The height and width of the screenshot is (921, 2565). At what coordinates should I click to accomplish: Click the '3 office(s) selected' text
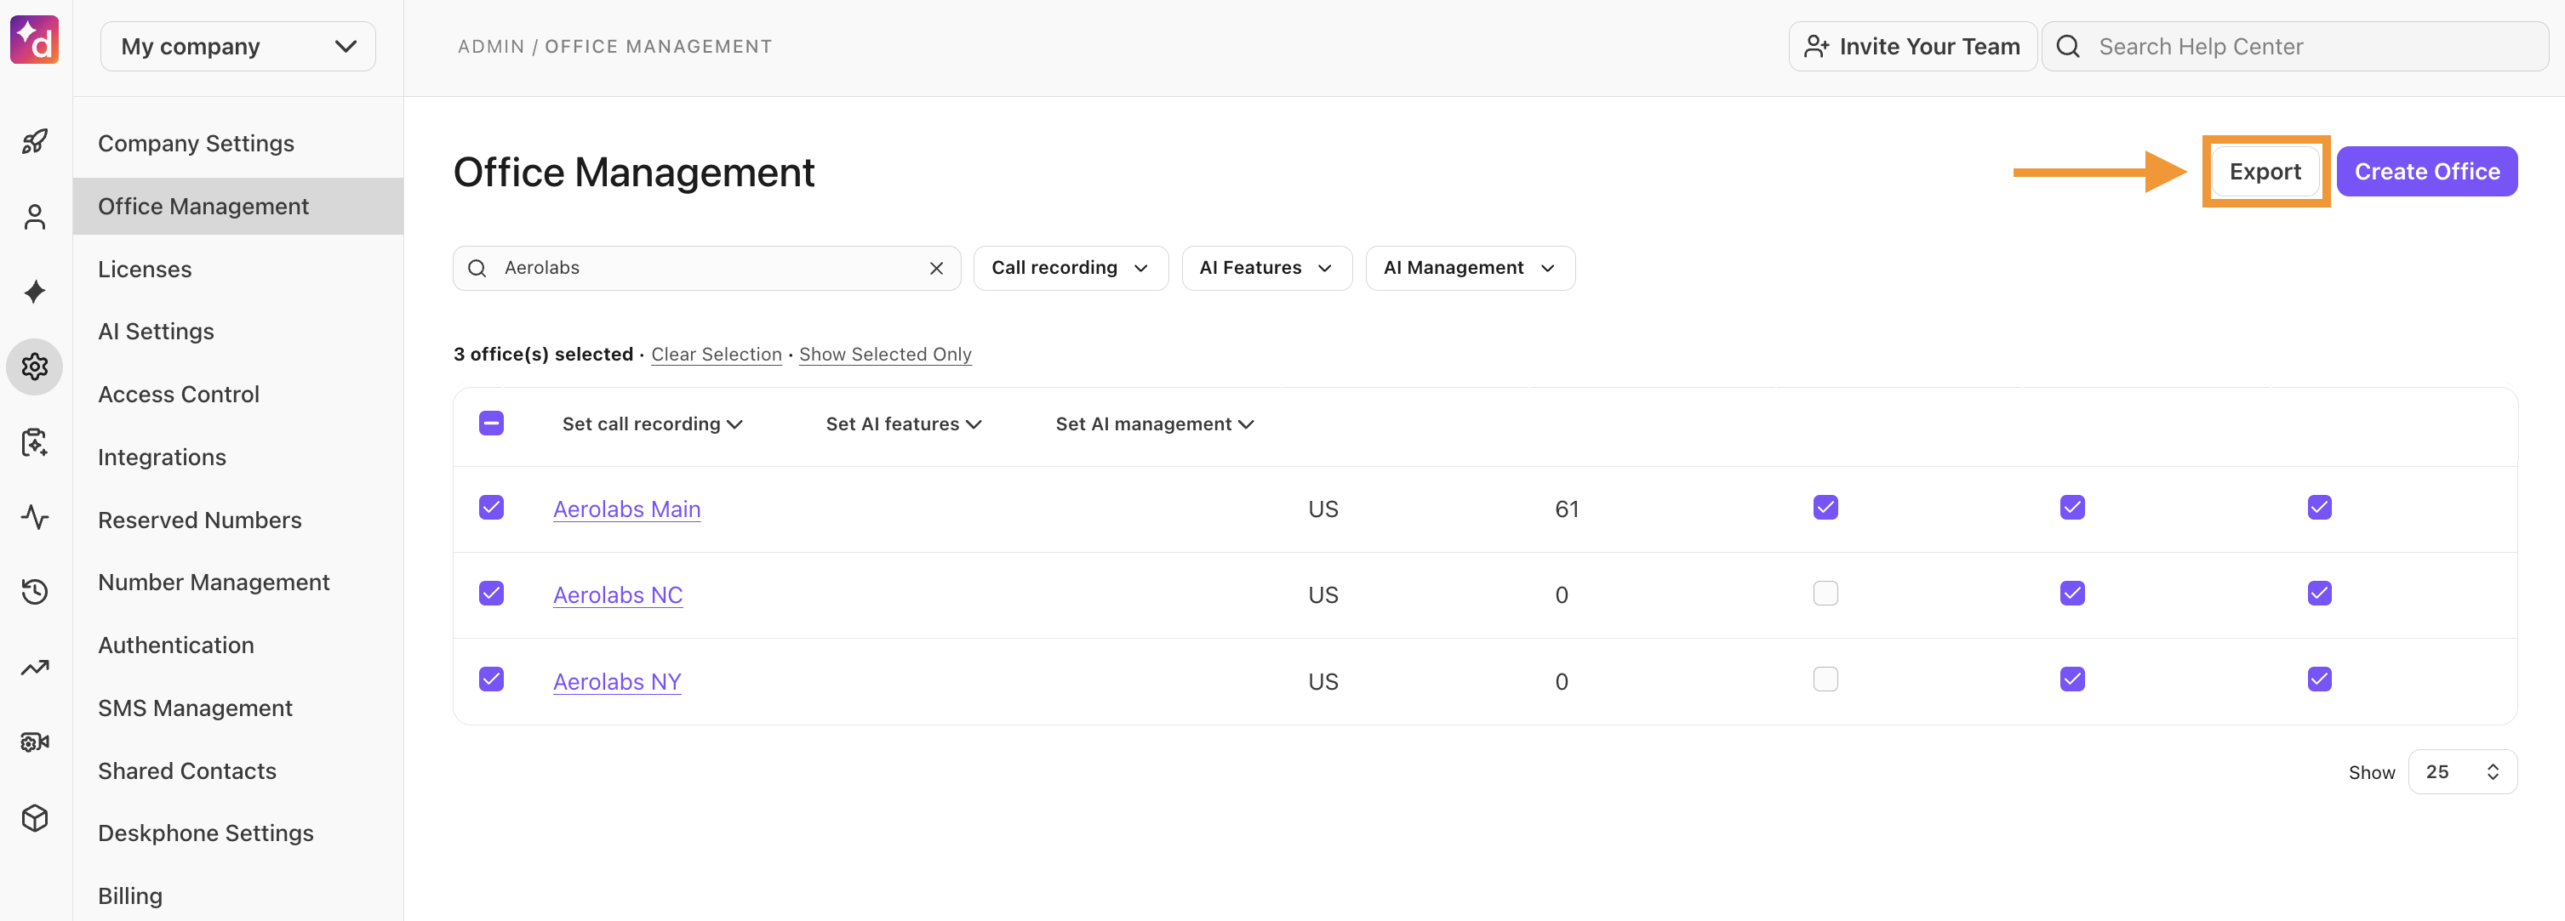click(x=543, y=355)
